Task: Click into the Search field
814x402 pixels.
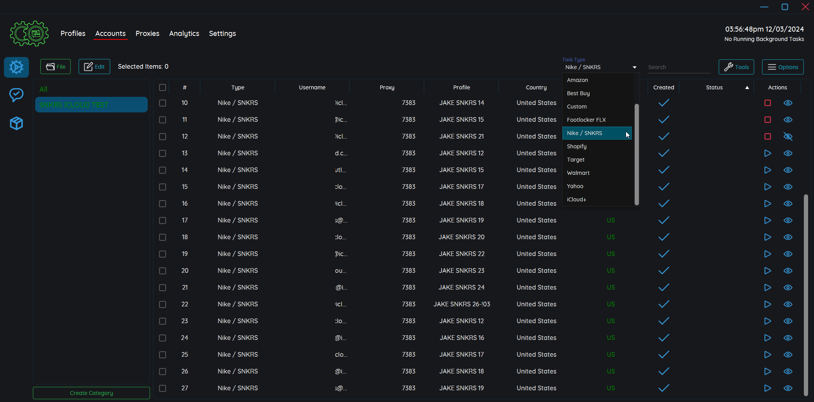Action: pos(678,67)
